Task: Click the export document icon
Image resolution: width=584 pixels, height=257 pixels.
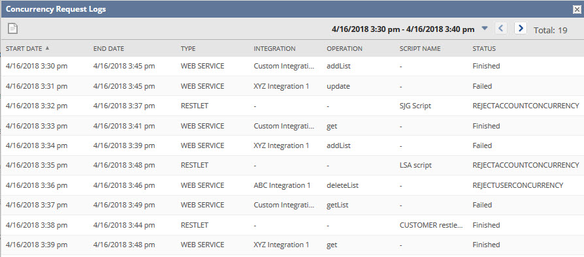Action: (x=13, y=29)
